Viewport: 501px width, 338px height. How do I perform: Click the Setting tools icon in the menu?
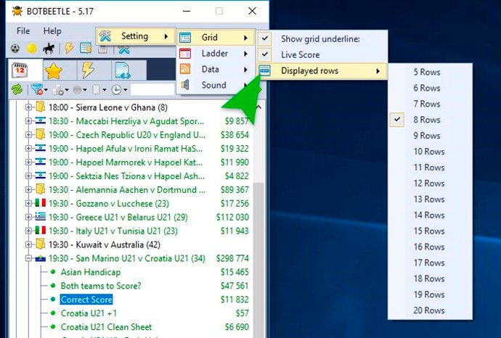pyautogui.click(x=105, y=36)
